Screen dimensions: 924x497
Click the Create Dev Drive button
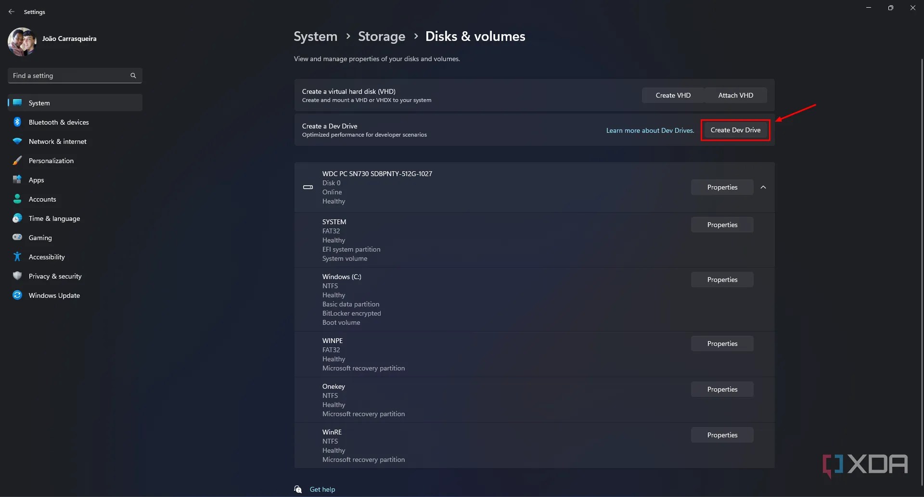pyautogui.click(x=735, y=130)
